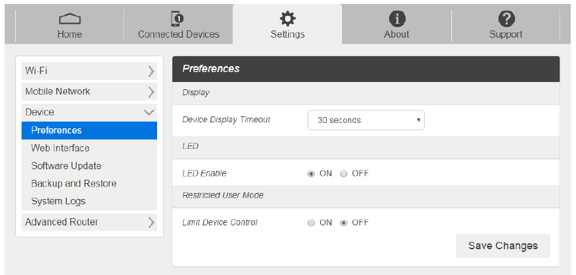This screenshot has height=275, width=576.
Task: Go to Software Update page
Action: pos(66,166)
